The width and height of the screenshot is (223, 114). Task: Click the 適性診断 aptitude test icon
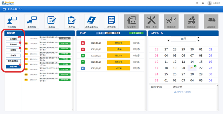pos(111,21)
